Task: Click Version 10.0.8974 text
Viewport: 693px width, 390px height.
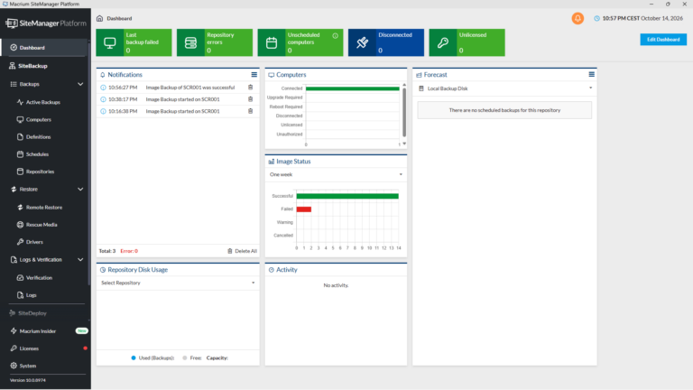Action: [x=28, y=380]
